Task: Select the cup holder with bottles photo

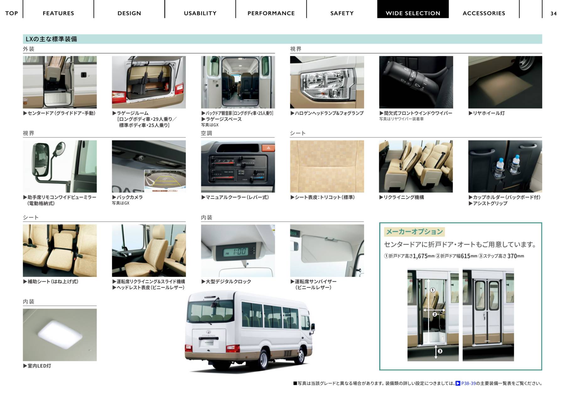Action: click(505, 166)
